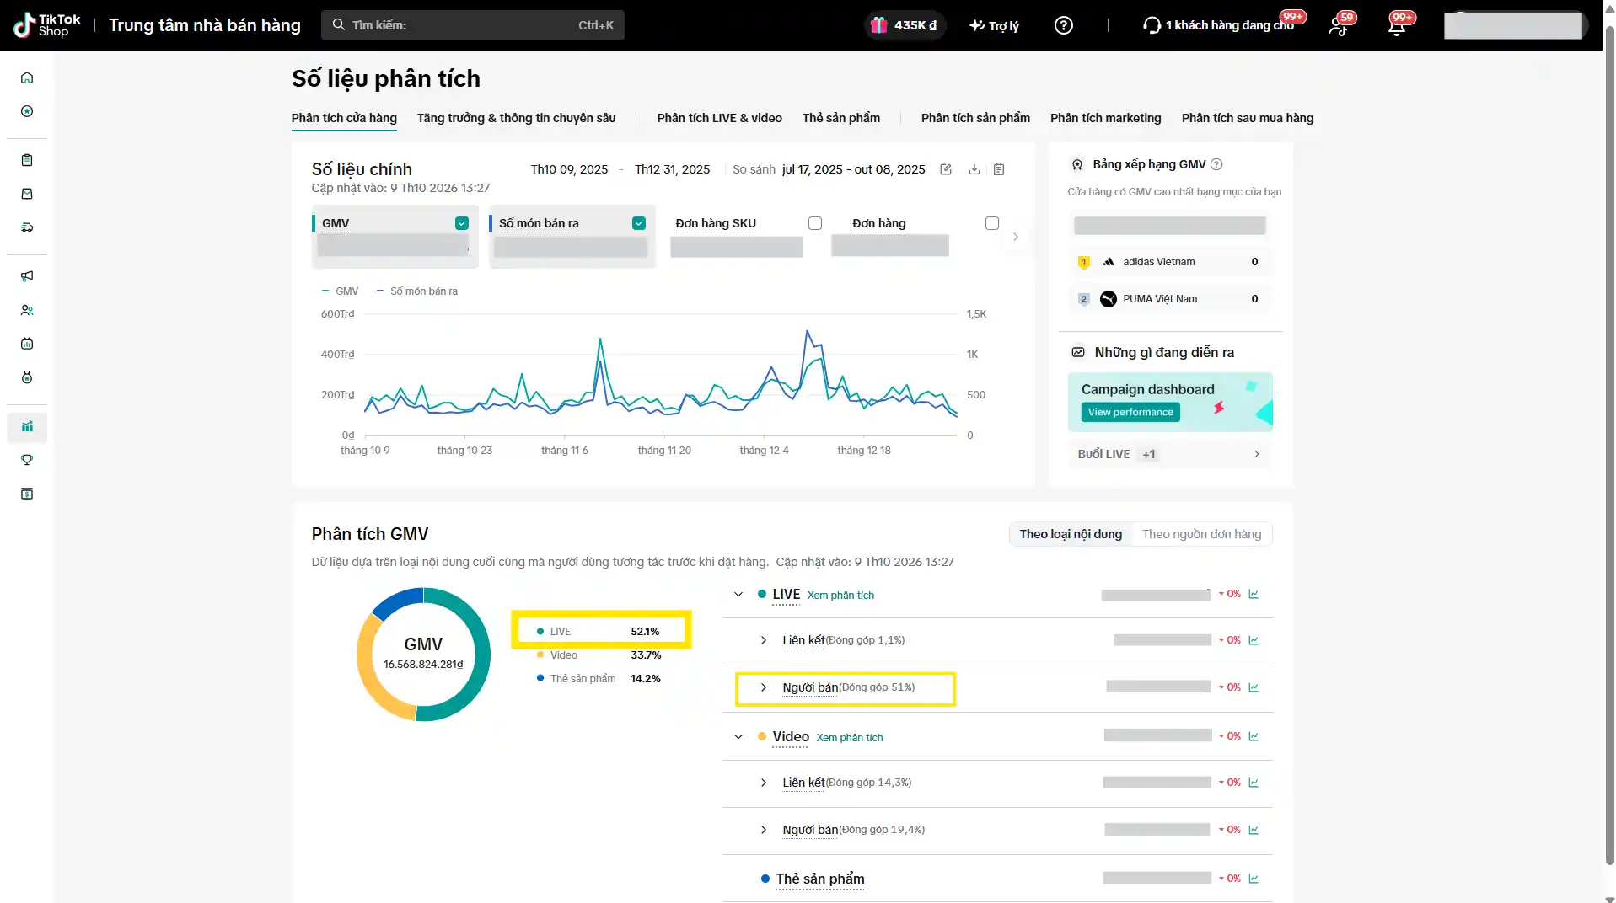Open the trophy icon in sidebar
Screen dimensions: 1616x903
click(27, 460)
